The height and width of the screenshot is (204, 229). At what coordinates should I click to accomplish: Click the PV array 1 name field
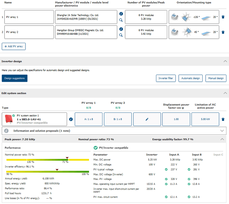(29, 17)
